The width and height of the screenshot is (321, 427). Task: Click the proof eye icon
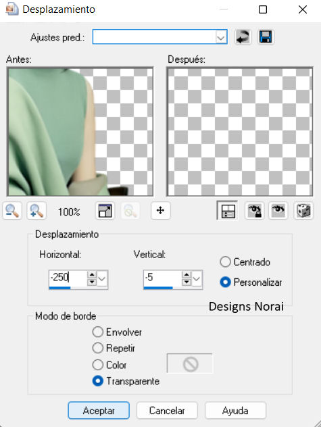tap(278, 211)
